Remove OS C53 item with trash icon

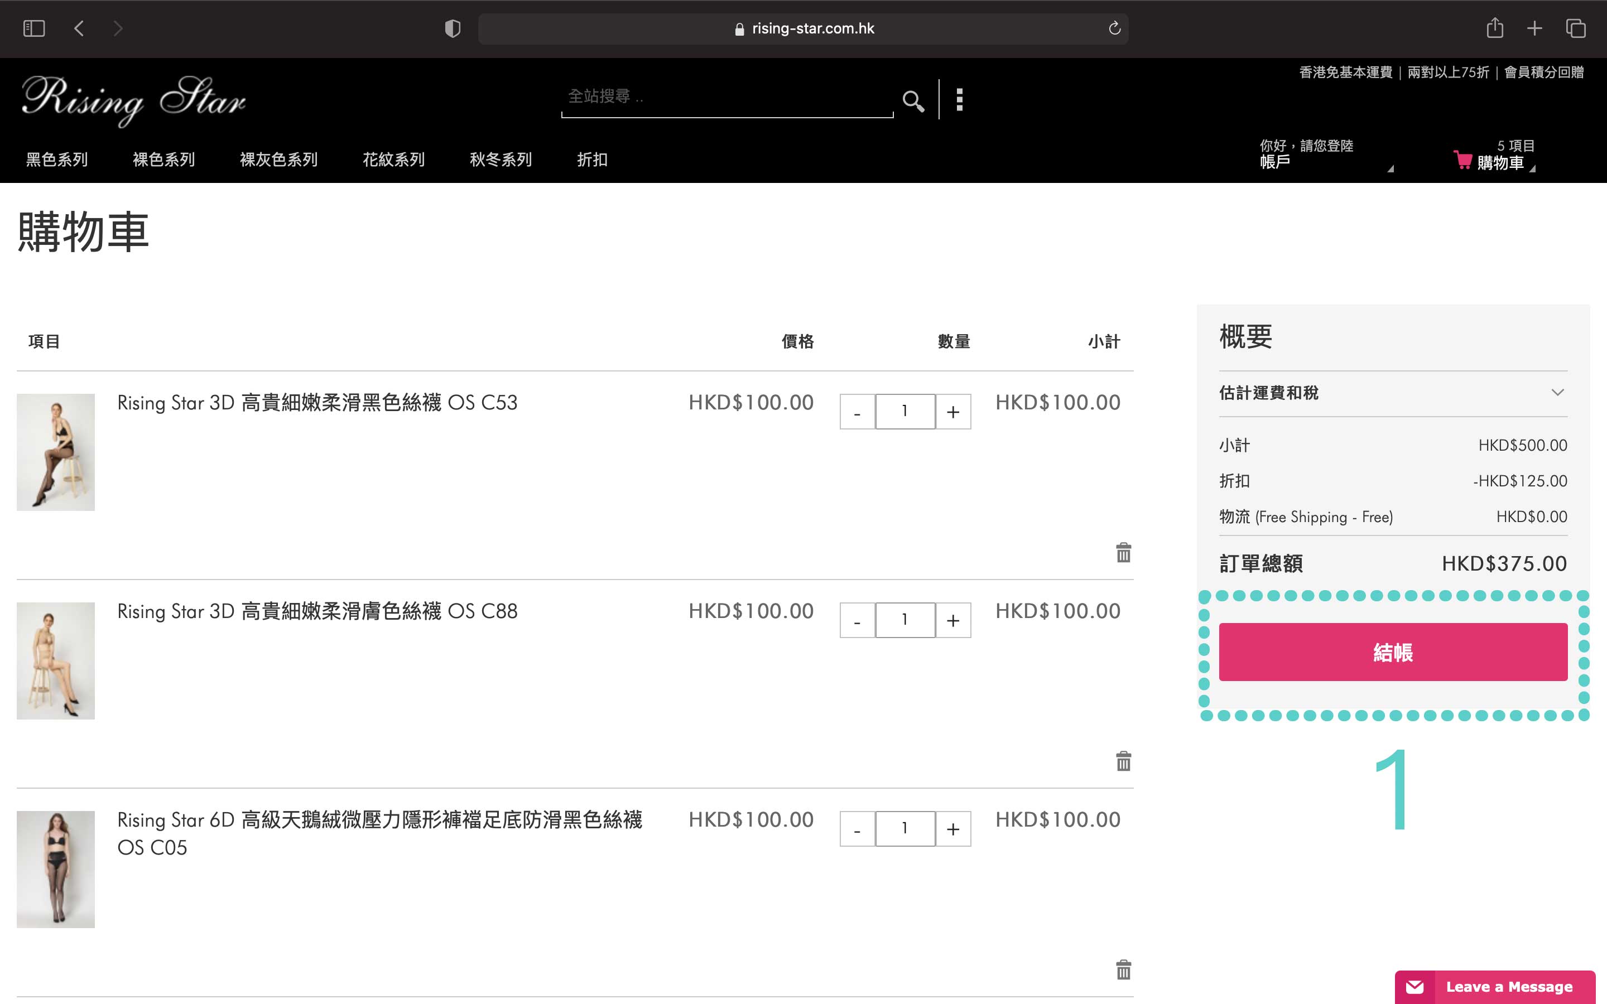click(x=1124, y=552)
